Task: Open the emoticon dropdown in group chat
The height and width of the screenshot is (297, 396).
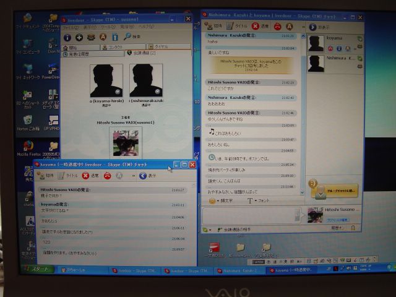Action: (x=220, y=201)
